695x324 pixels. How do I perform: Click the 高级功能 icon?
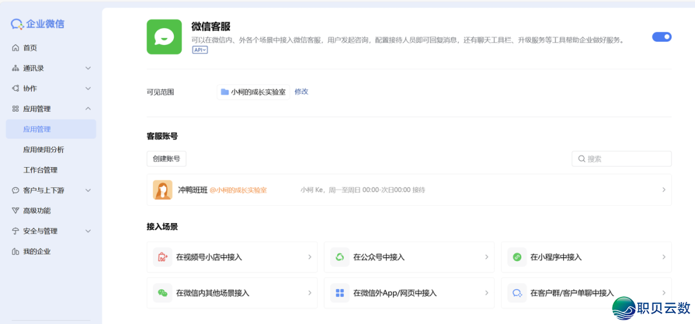click(x=15, y=211)
